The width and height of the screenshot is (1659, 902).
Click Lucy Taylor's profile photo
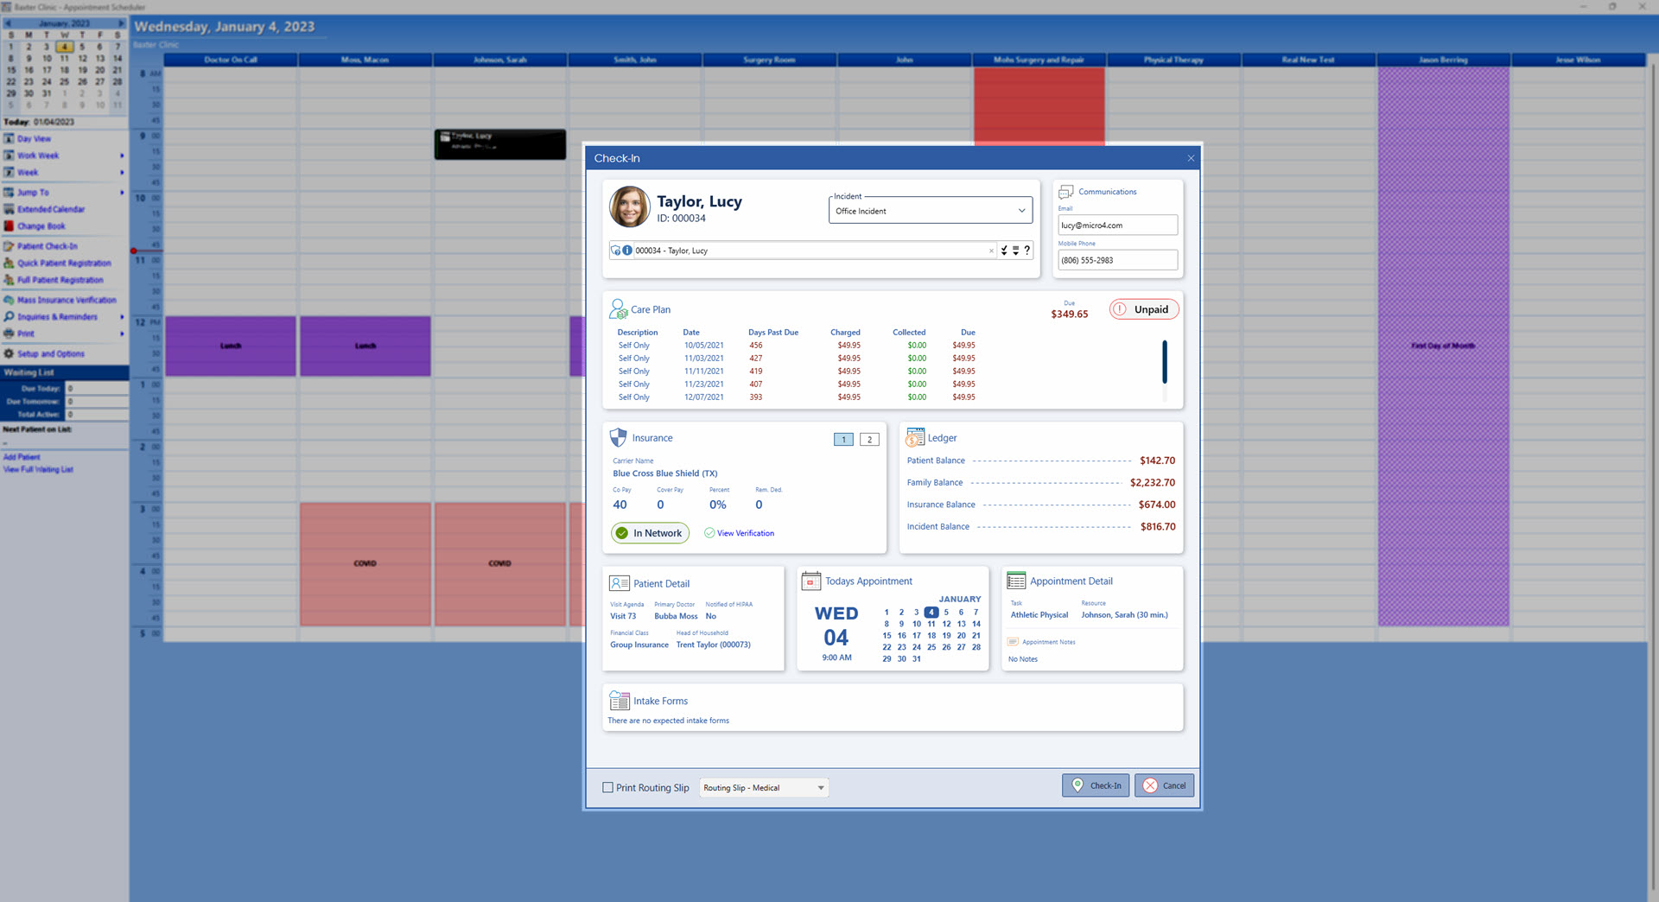(629, 207)
